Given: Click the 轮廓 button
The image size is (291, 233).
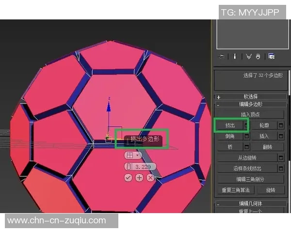Looking at the screenshot, I should click(264, 125).
